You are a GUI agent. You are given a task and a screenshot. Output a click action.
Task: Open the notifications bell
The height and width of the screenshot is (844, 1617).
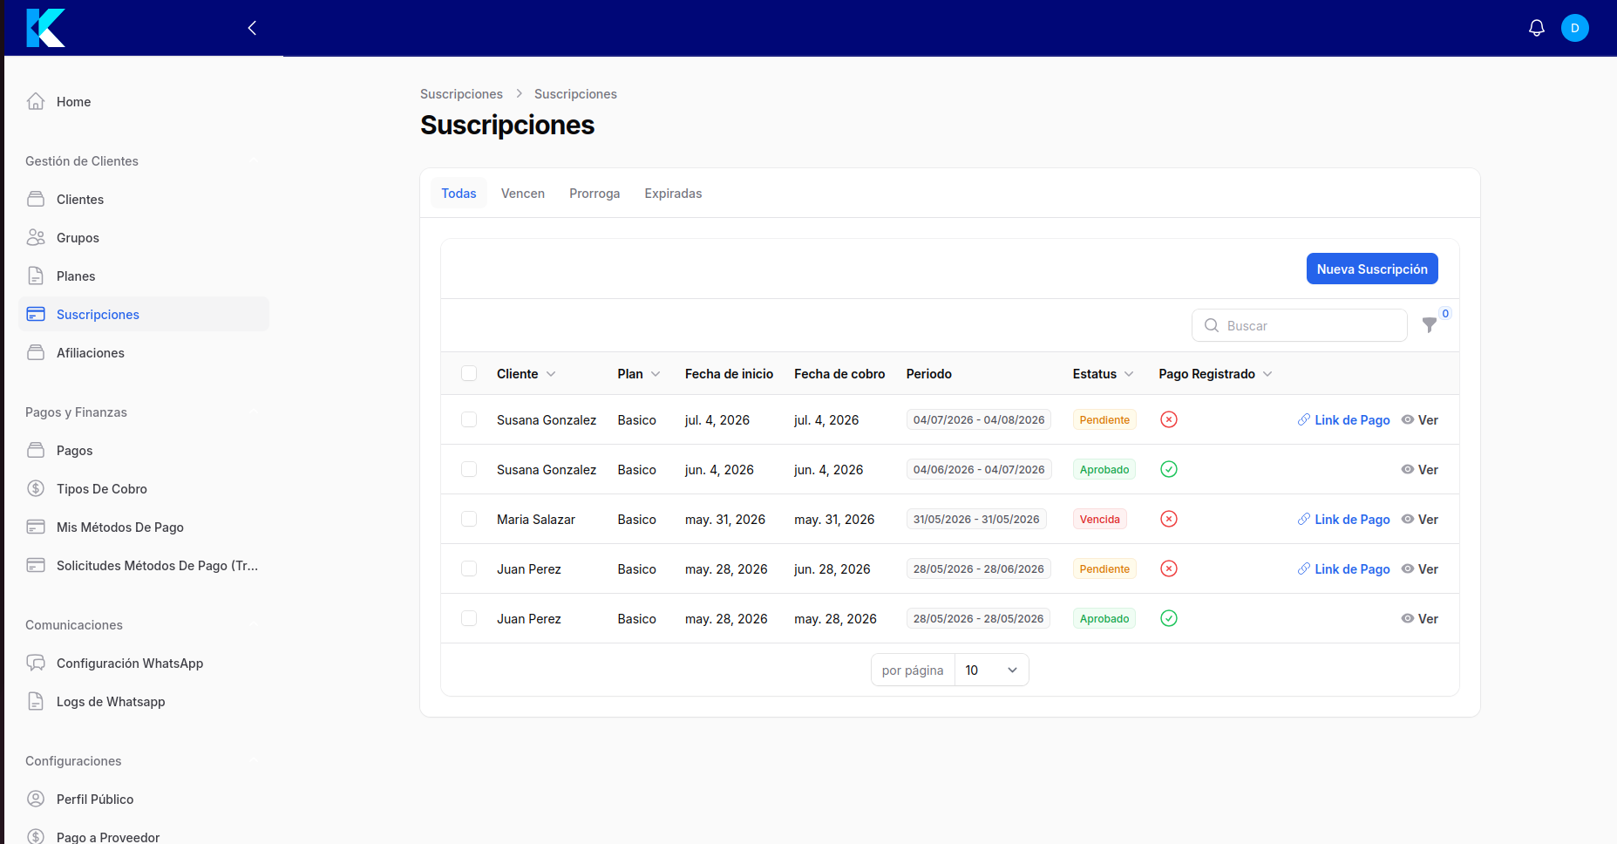[x=1537, y=28]
